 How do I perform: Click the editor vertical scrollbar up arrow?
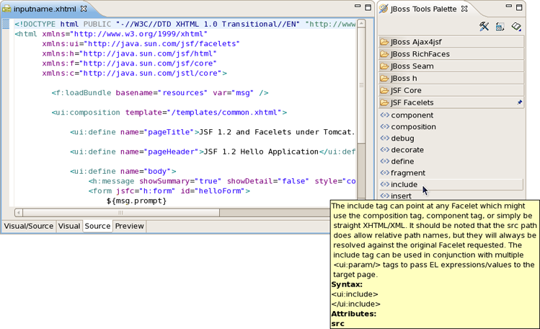[361, 23]
